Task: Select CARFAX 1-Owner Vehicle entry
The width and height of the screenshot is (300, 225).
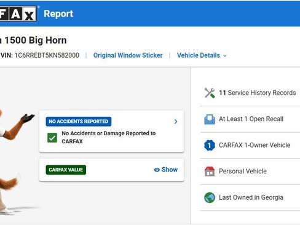Action: click(x=255, y=145)
